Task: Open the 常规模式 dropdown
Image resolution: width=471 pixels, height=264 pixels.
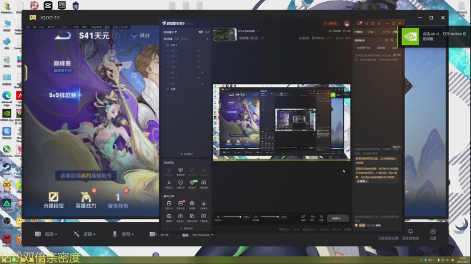Action: (170, 32)
